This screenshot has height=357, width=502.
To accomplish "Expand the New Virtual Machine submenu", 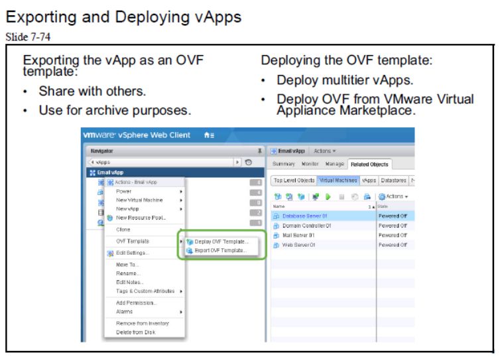I will 145,200.
